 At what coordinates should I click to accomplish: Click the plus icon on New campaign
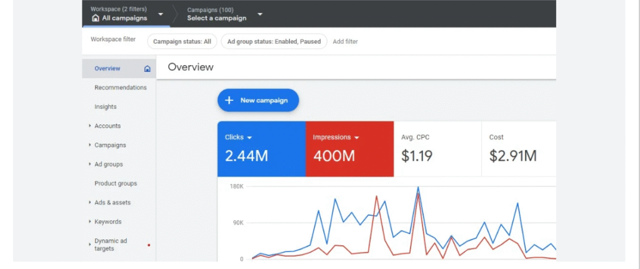coord(229,100)
